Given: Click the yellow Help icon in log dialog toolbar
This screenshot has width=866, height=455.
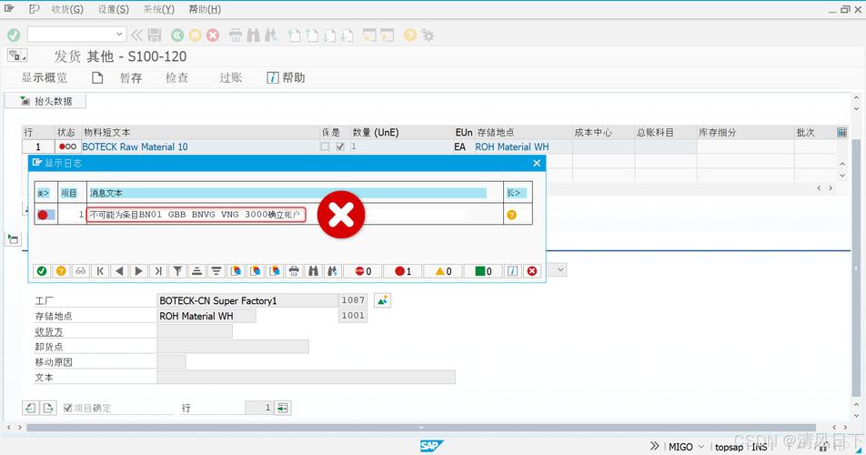Looking at the screenshot, I should [x=61, y=271].
